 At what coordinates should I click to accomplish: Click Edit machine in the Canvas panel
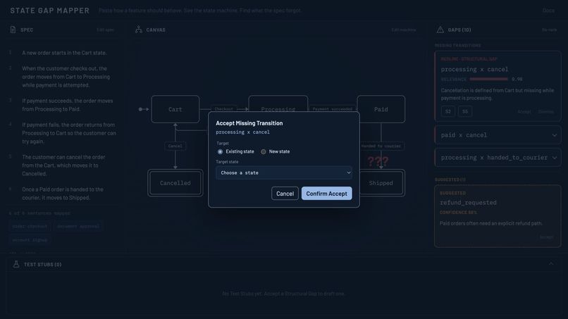404,30
